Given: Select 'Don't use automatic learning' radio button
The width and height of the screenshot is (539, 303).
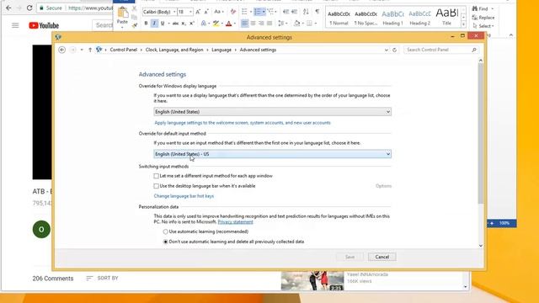Looking at the screenshot, I should click(x=165, y=242).
